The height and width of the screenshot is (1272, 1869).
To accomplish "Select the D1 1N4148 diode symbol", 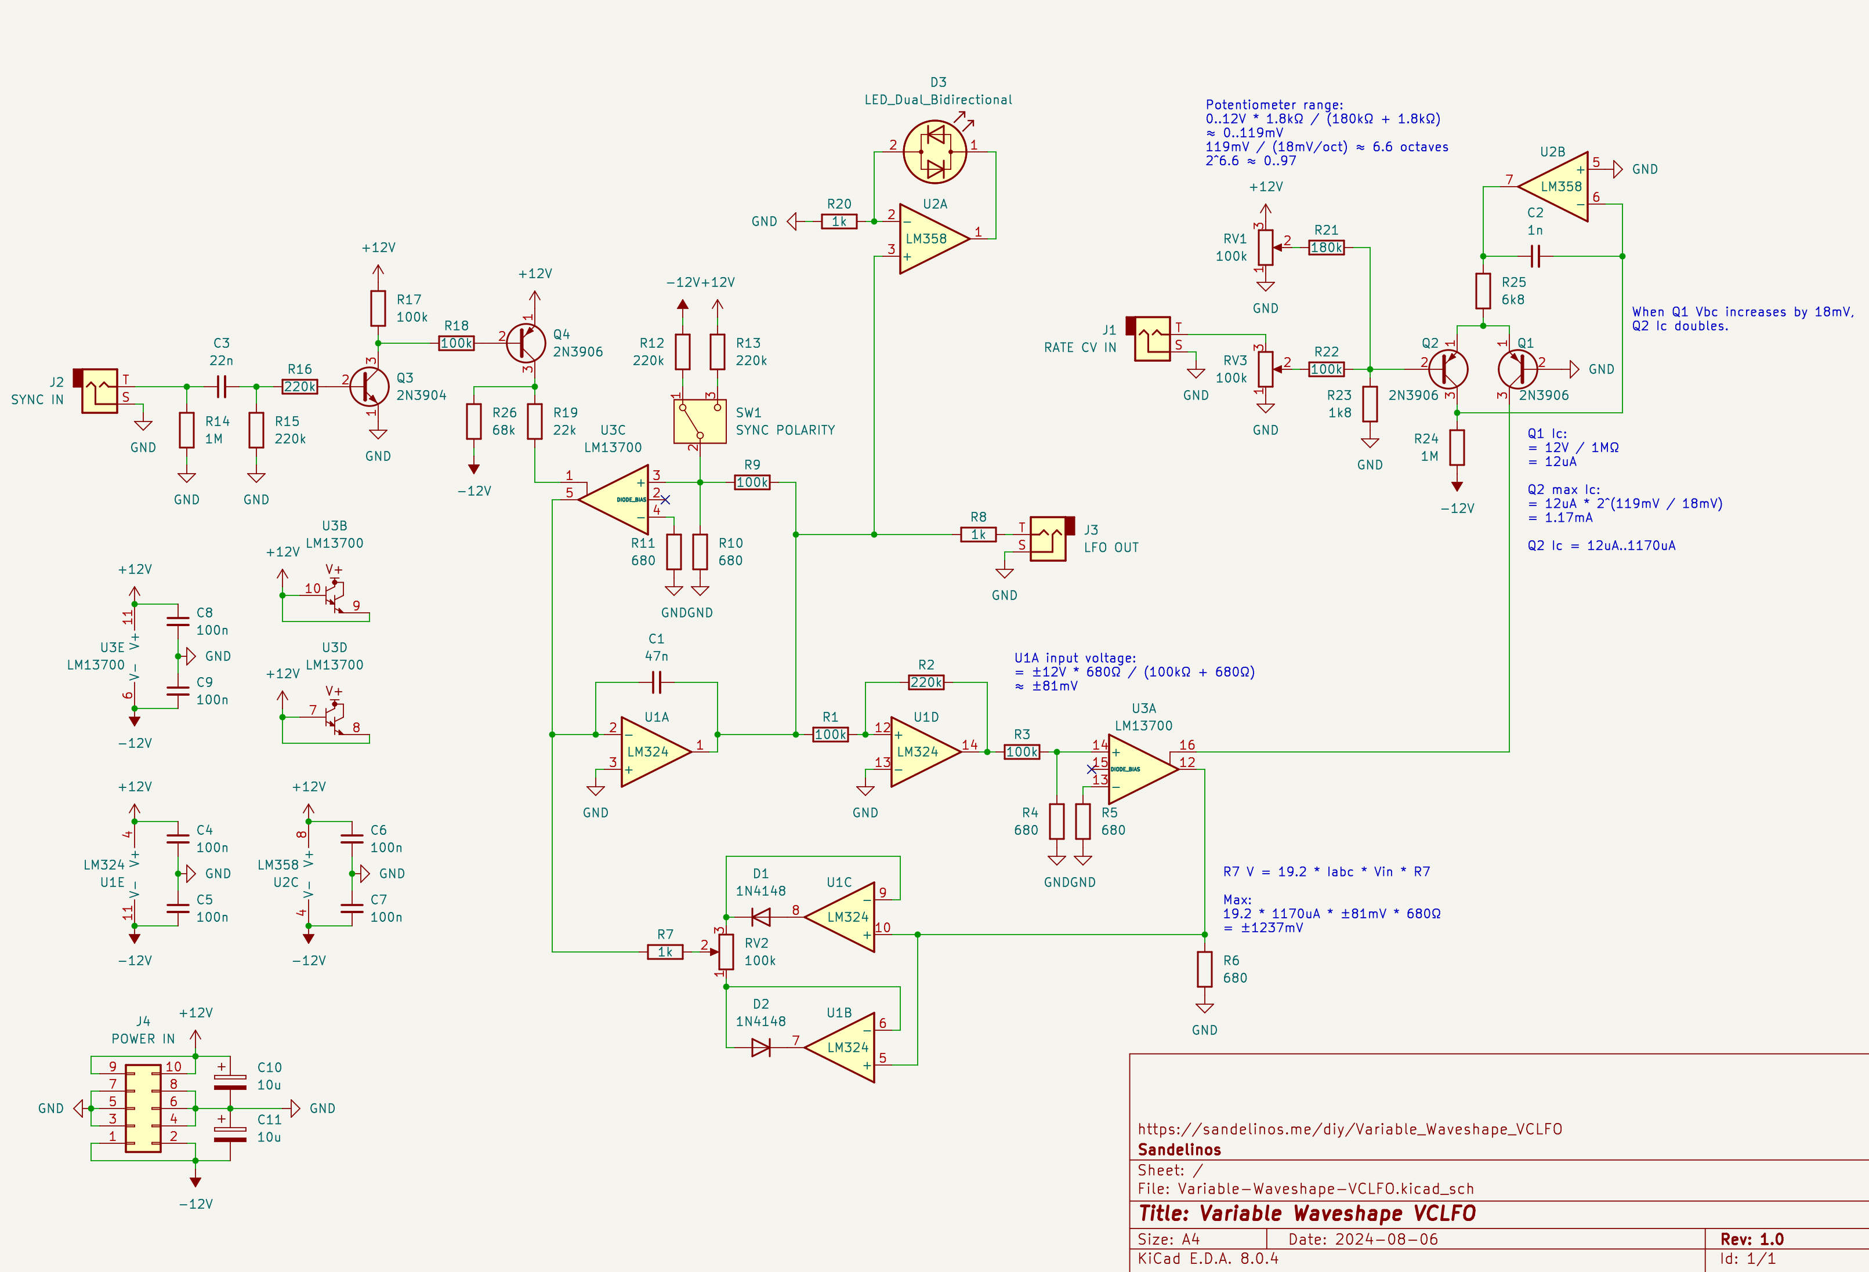I will pyautogui.click(x=761, y=917).
